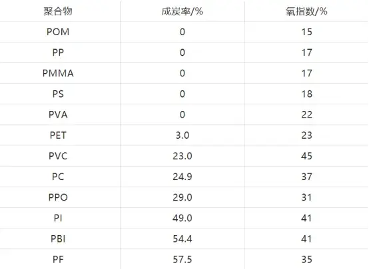Select the POM polymer cell

coord(58,32)
